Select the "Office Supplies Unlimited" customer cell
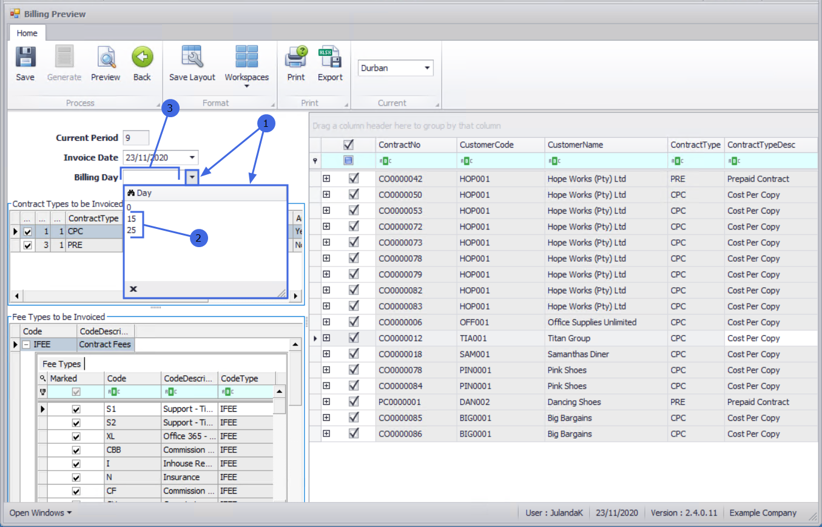The height and width of the screenshot is (527, 822). [x=606, y=322]
